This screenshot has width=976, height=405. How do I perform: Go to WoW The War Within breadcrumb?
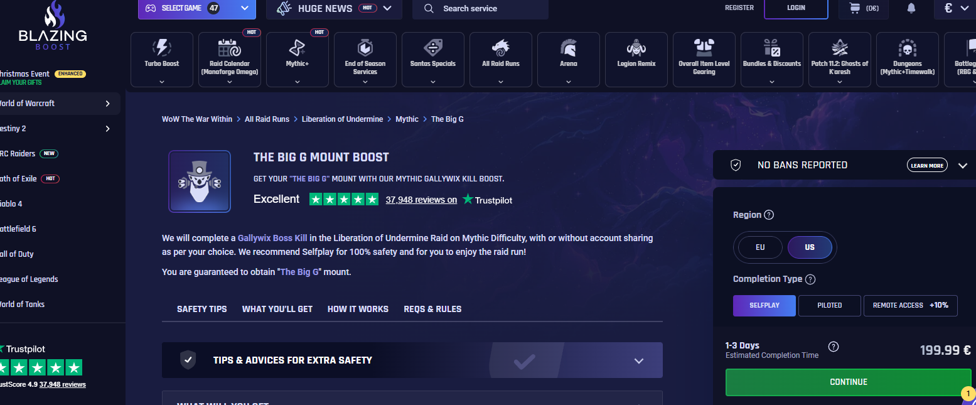(197, 119)
